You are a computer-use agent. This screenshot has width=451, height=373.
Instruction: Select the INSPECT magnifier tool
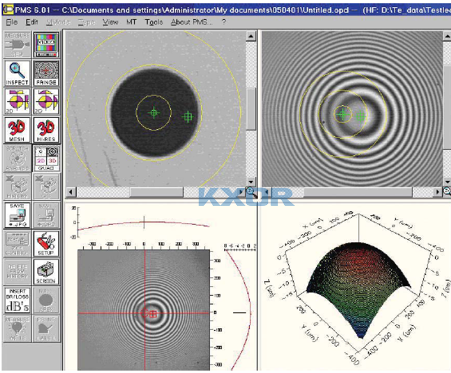[x=17, y=73]
